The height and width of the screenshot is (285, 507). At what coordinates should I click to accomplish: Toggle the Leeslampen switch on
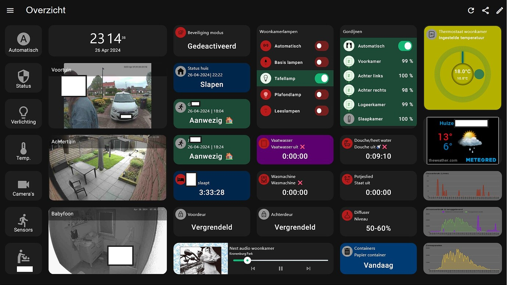pos(321,111)
